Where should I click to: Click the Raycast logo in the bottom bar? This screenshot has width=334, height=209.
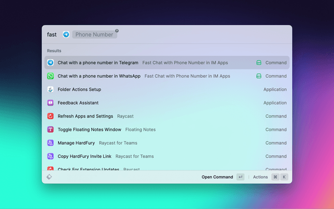(49, 177)
